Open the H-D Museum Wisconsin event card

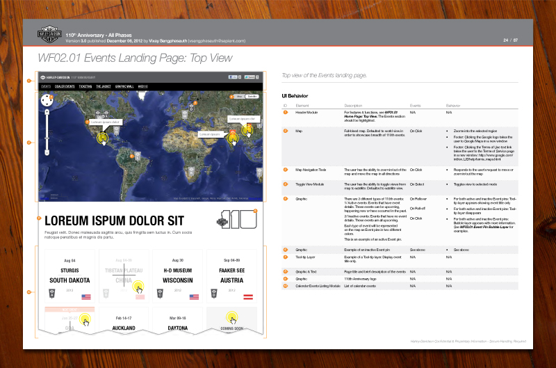pyautogui.click(x=178, y=276)
